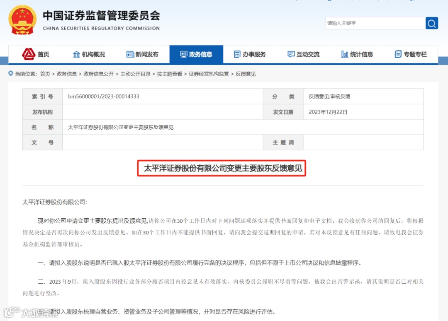The height and width of the screenshot is (321, 448).
Task: Click the 发布机构 label cell
Action: pyautogui.click(x=43, y=112)
